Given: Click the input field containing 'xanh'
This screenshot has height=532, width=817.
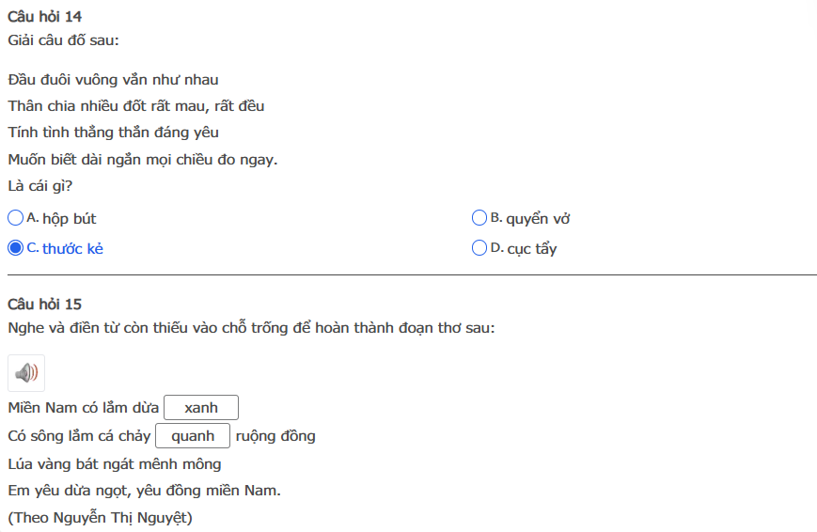Looking at the screenshot, I should (x=201, y=408).
